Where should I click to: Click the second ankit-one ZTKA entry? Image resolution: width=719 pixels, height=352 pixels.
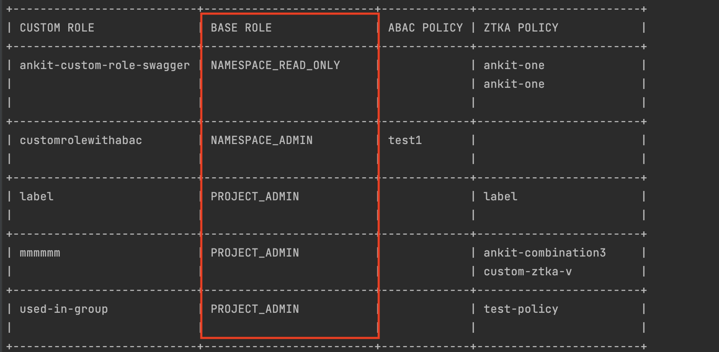[514, 84]
